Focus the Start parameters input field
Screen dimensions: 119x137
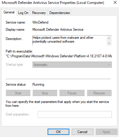75,114
